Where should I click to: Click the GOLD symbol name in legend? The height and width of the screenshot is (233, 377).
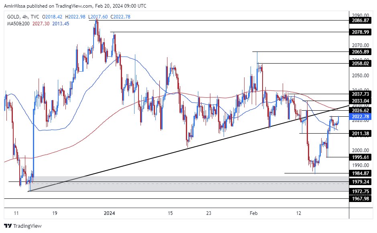point(14,17)
